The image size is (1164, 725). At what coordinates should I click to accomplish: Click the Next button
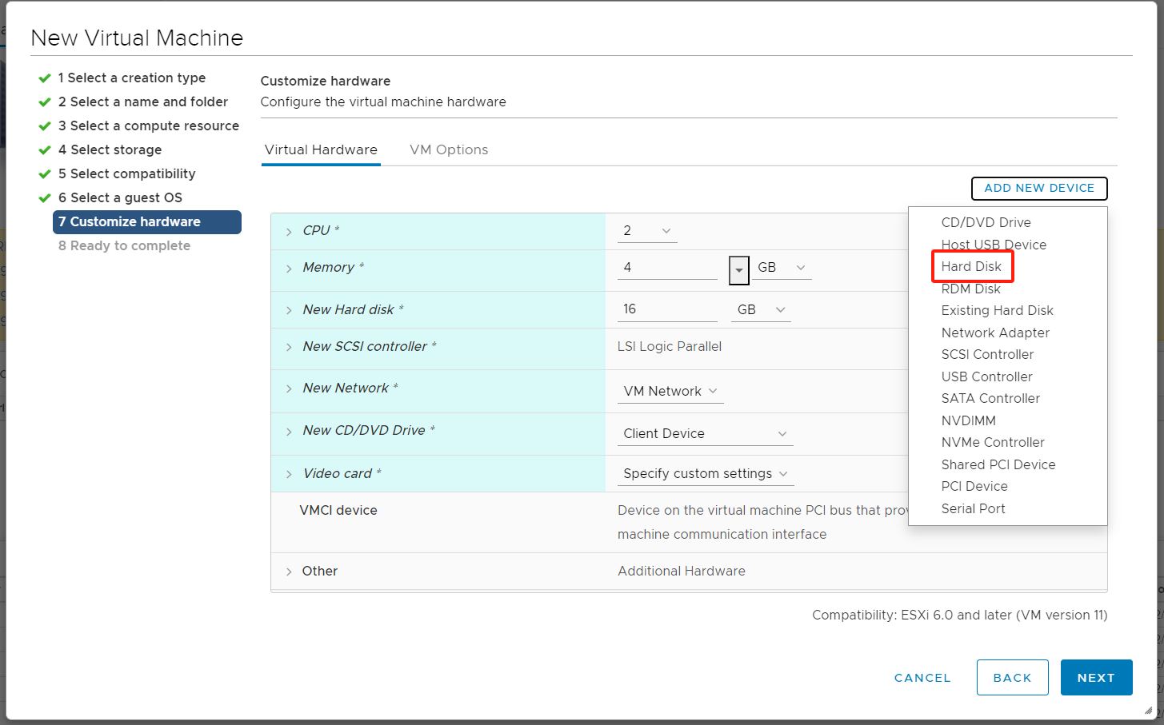[1095, 678]
